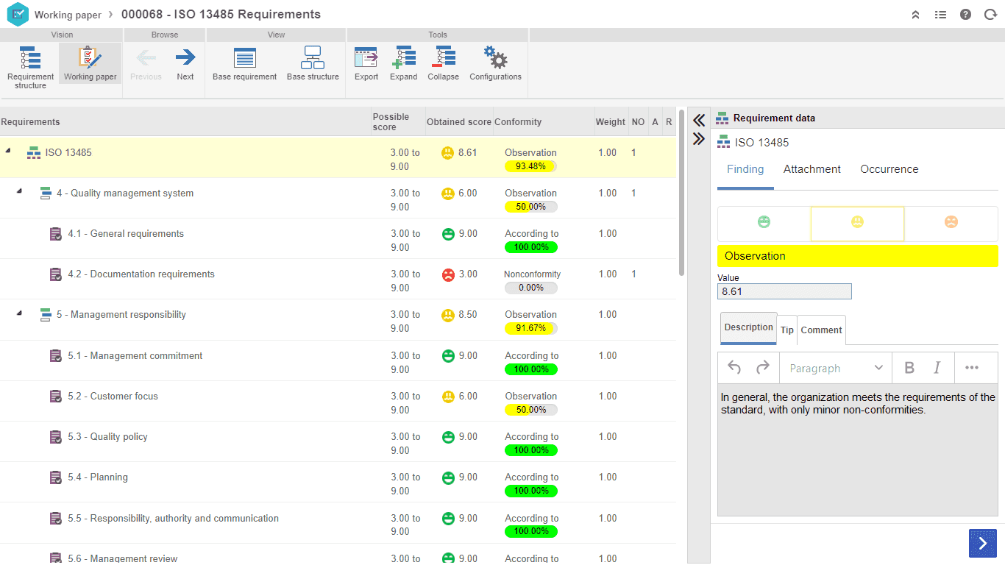Click the requirements list vertical scrollbar
Image resolution: width=1005 pixels, height=565 pixels.
(x=681, y=193)
